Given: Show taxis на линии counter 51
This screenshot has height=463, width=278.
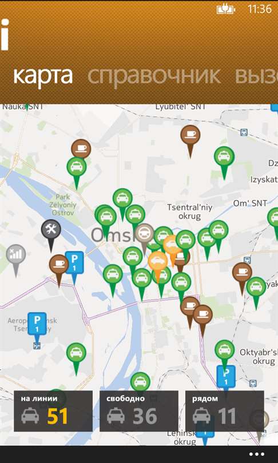Looking at the screenshot, I should pos(53,411).
